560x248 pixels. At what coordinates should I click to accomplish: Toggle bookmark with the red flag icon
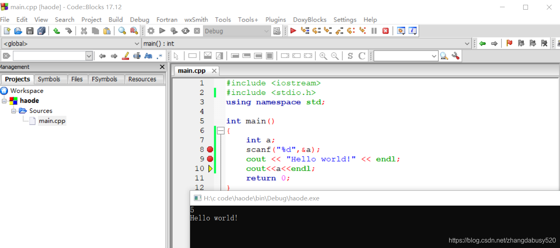tap(509, 43)
